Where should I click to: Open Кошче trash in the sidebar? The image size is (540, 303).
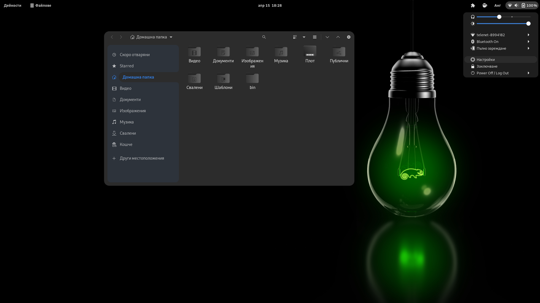[x=143, y=144]
